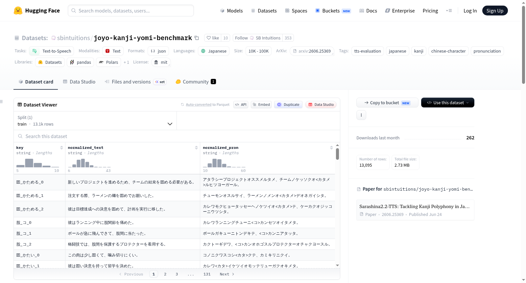The image size is (526, 283).
Task: Jump to page 131 of the table
Action: (x=207, y=274)
